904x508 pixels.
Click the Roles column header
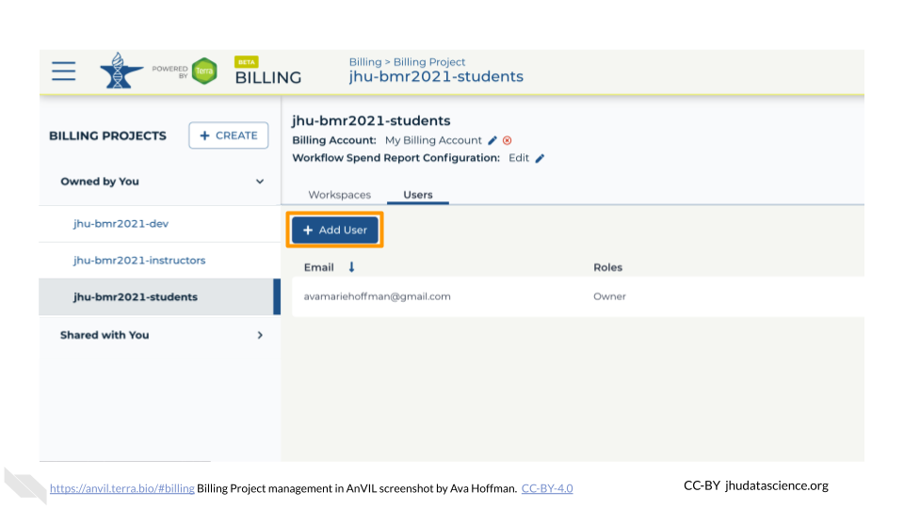pos(607,267)
